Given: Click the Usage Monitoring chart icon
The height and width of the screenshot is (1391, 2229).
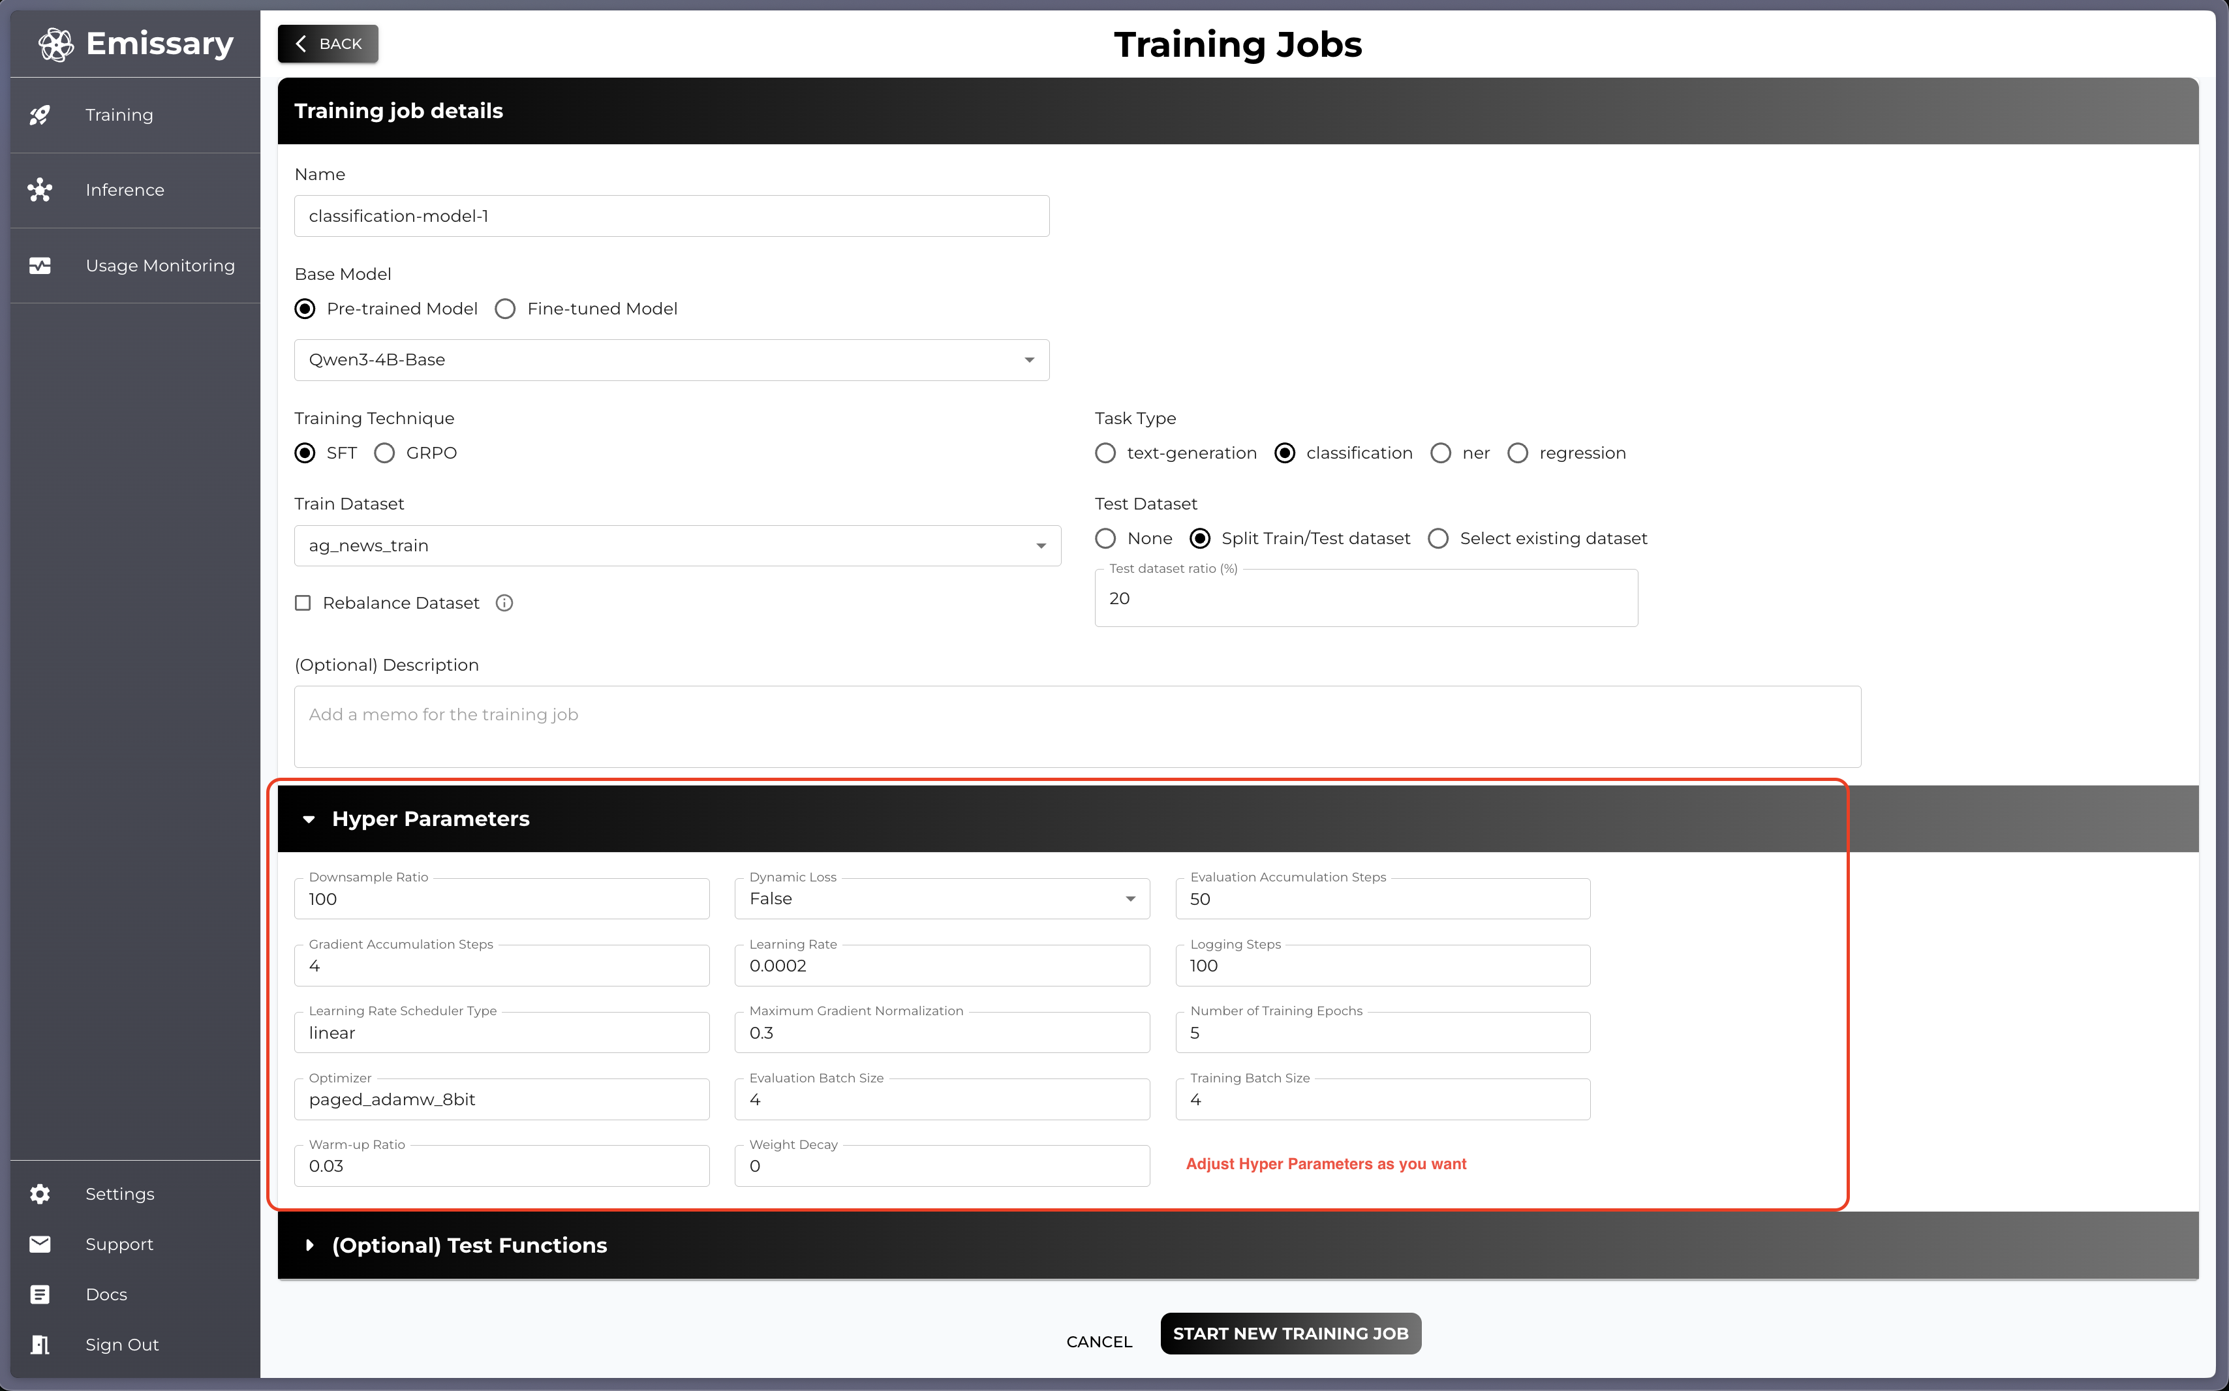Looking at the screenshot, I should 40,266.
